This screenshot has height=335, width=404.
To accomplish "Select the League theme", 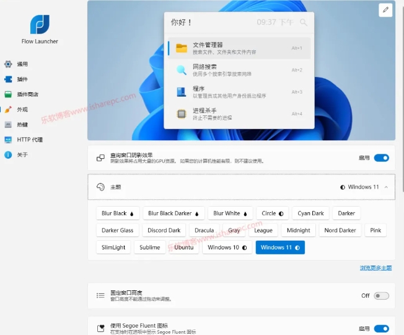I will coord(263,230).
